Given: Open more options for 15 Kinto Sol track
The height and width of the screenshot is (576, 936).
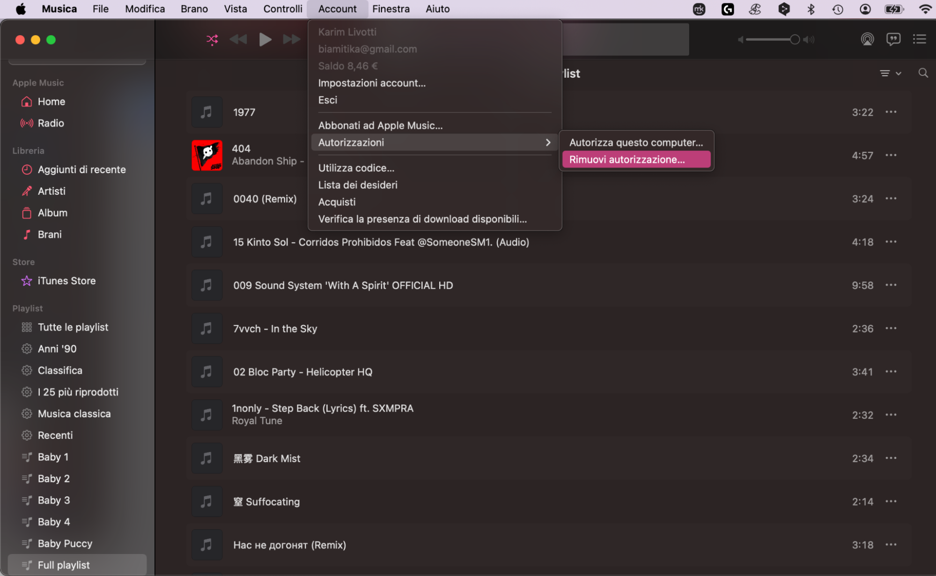Looking at the screenshot, I should [891, 242].
